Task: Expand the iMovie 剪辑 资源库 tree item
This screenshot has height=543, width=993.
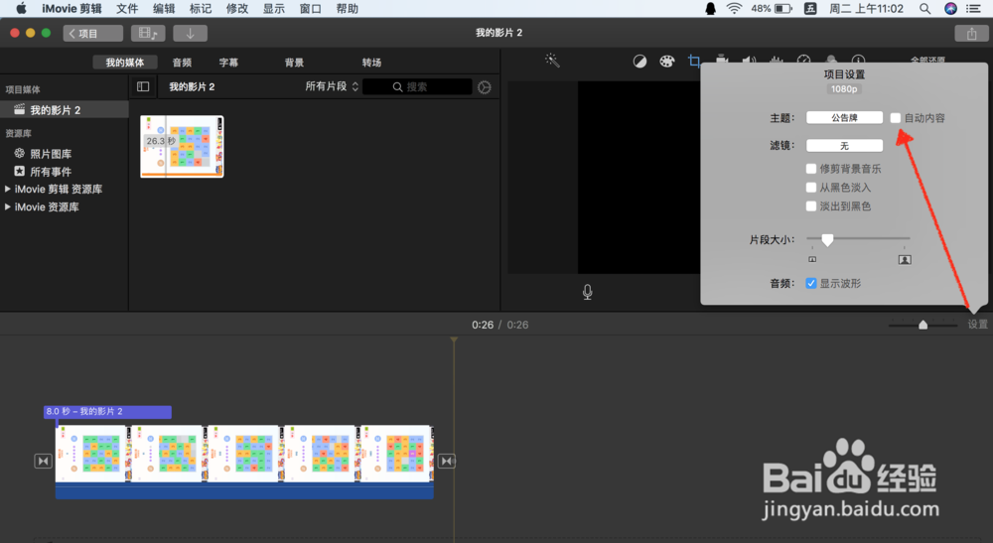Action: click(x=8, y=190)
